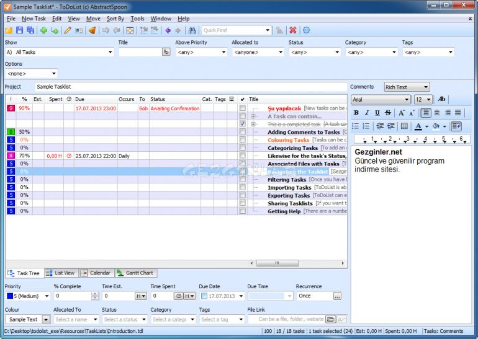Open the Status filter dropdown at top
Viewport: 478px width, 339px height.
pos(337,52)
